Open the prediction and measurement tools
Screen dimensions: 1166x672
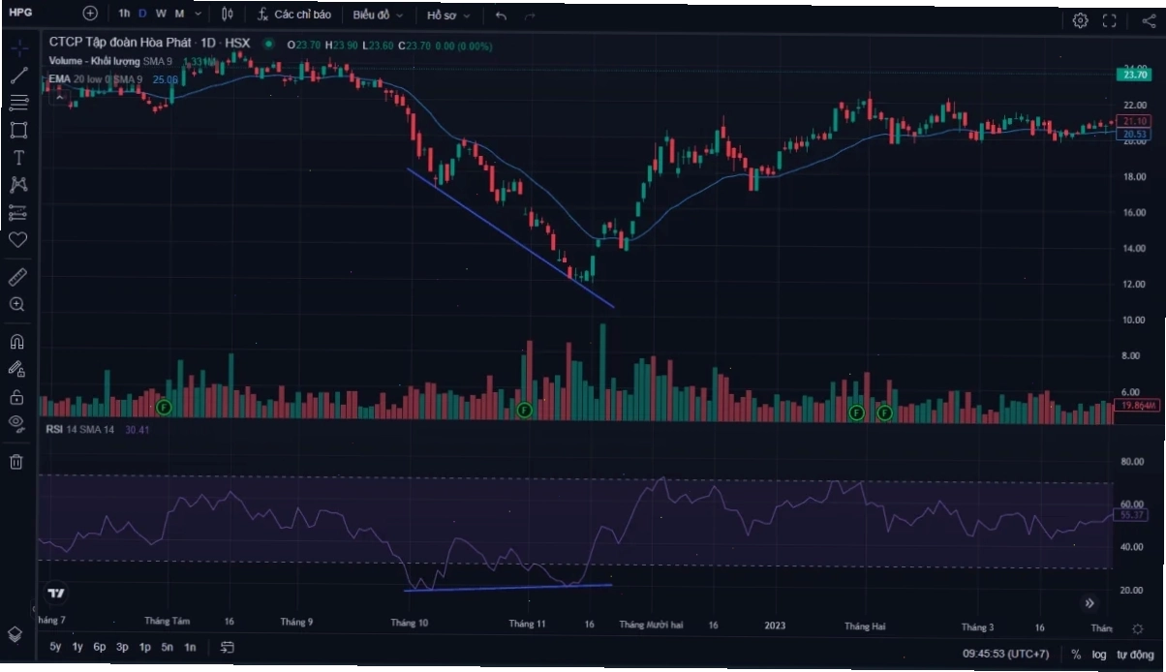point(18,212)
